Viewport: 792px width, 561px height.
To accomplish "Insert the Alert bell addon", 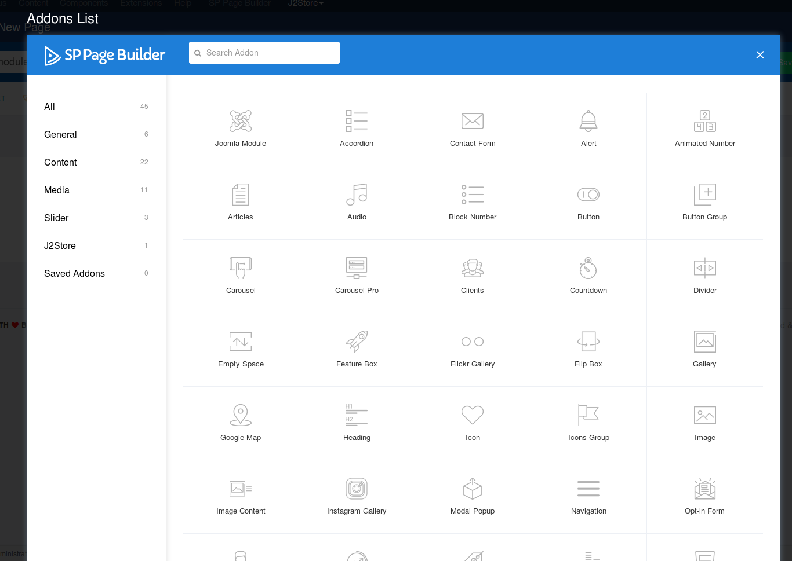I will 588,129.
